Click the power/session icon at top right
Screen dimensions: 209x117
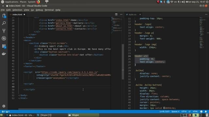click(x=207, y=2)
